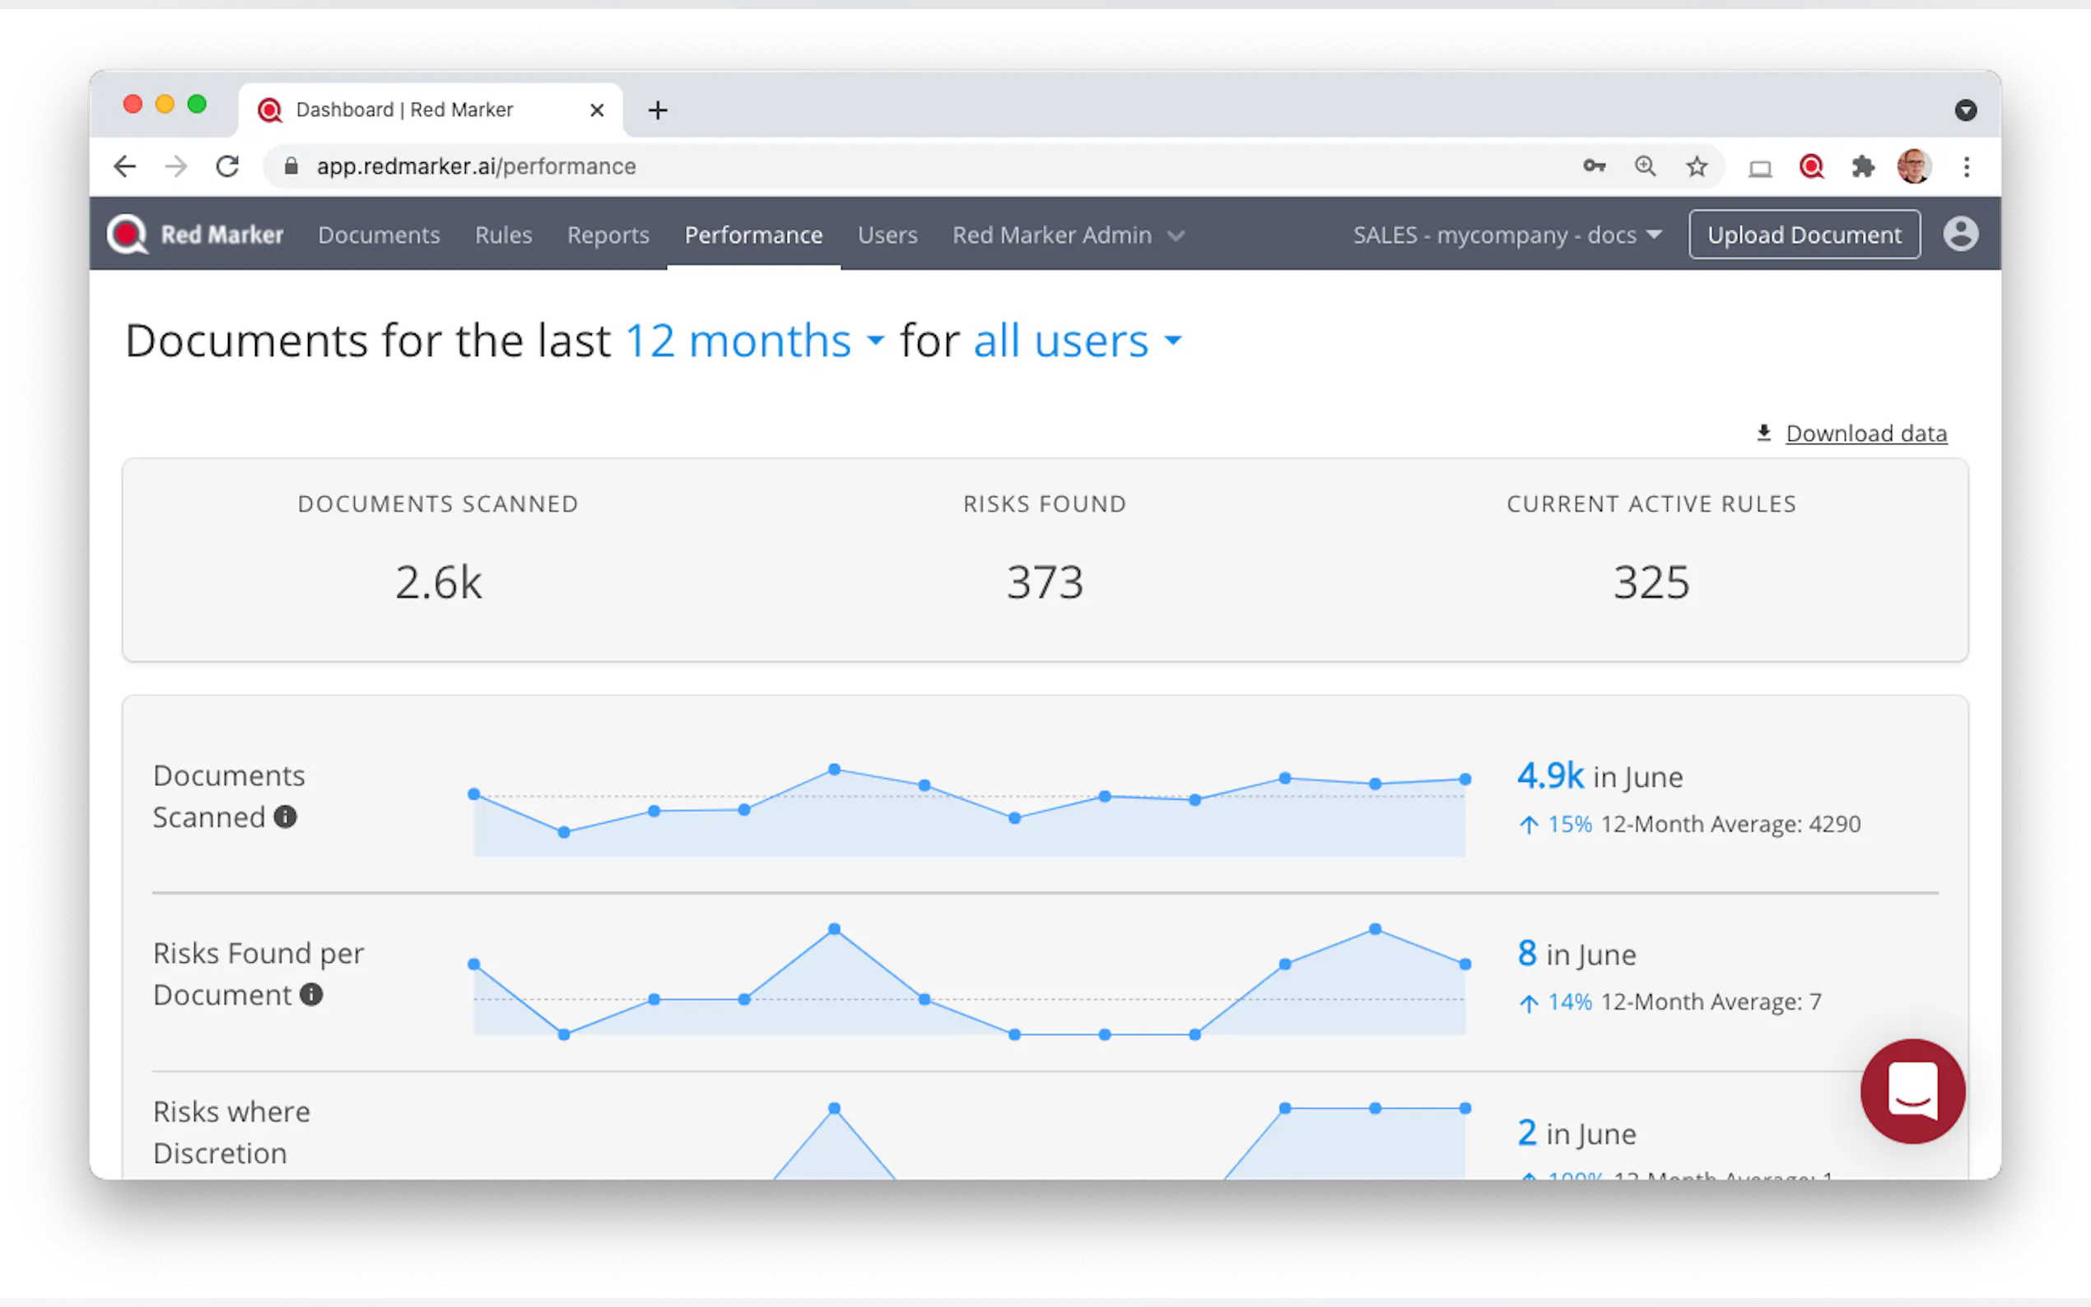2091x1307 pixels.
Task: Click the Upload Document button
Action: [x=1804, y=235]
